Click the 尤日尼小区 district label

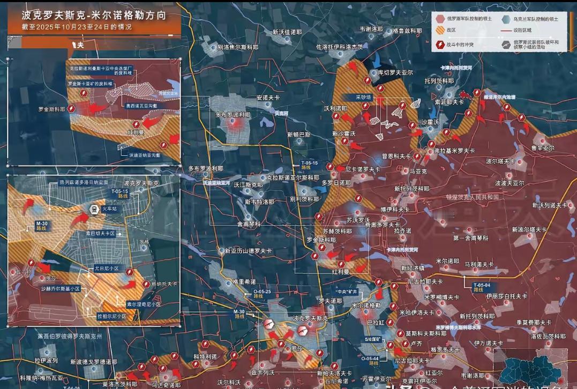(106, 268)
